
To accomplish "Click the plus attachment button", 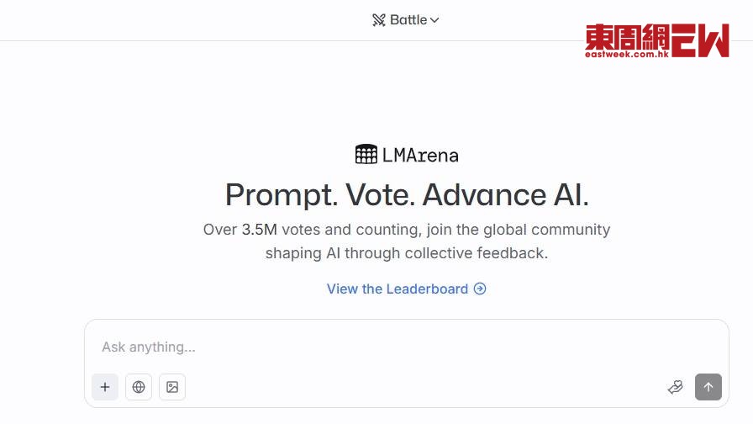I will coord(105,387).
